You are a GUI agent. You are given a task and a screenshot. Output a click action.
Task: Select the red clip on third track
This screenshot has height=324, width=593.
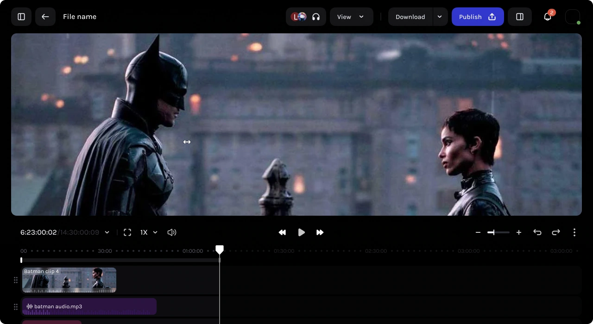(x=52, y=322)
